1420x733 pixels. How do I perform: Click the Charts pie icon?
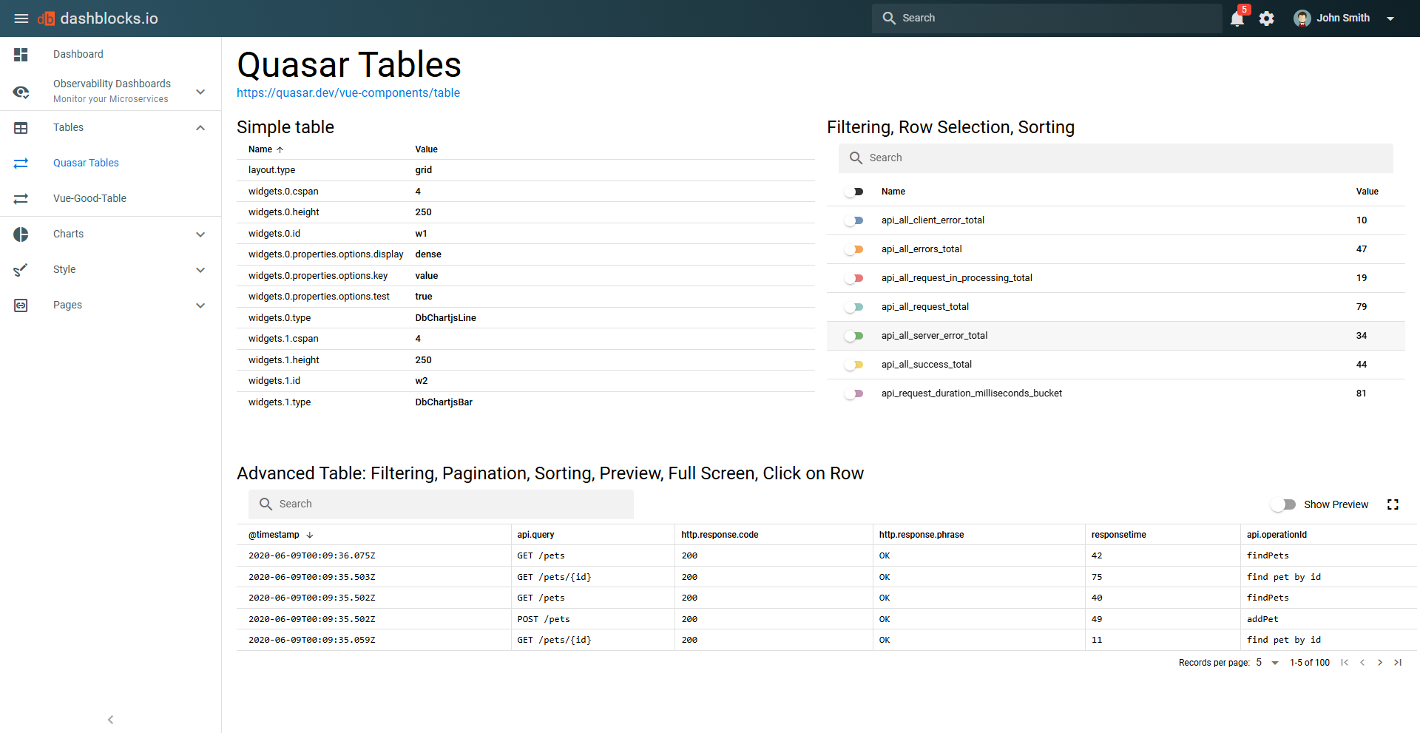click(x=21, y=234)
